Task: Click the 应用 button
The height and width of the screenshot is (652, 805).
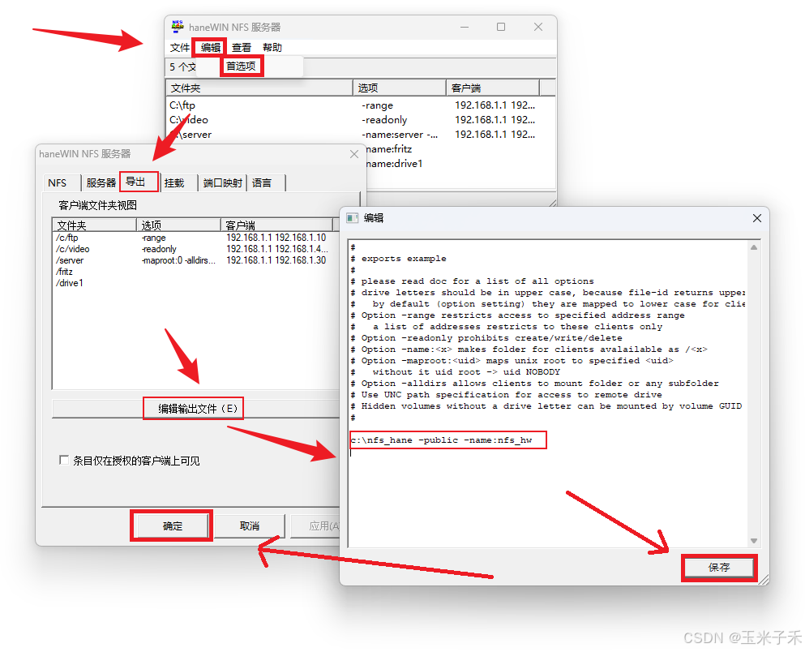Action: (x=315, y=525)
